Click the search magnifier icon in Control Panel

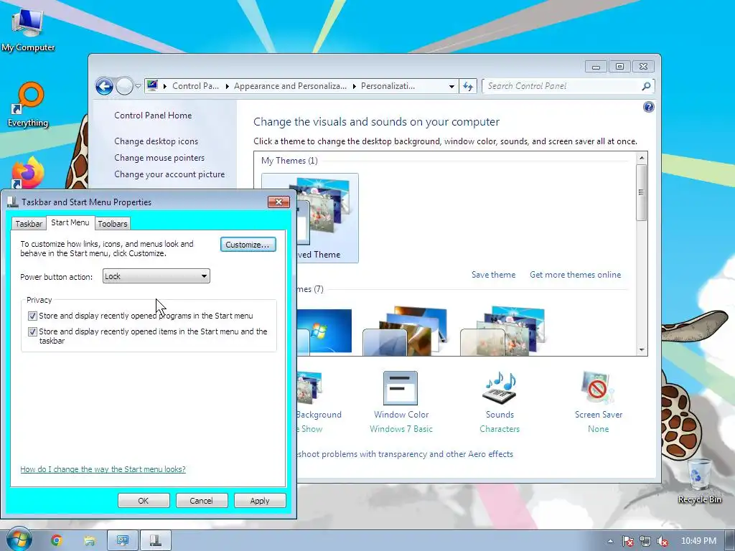[646, 86]
